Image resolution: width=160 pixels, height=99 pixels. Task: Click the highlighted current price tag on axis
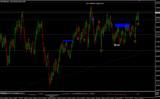[x=158, y=13]
